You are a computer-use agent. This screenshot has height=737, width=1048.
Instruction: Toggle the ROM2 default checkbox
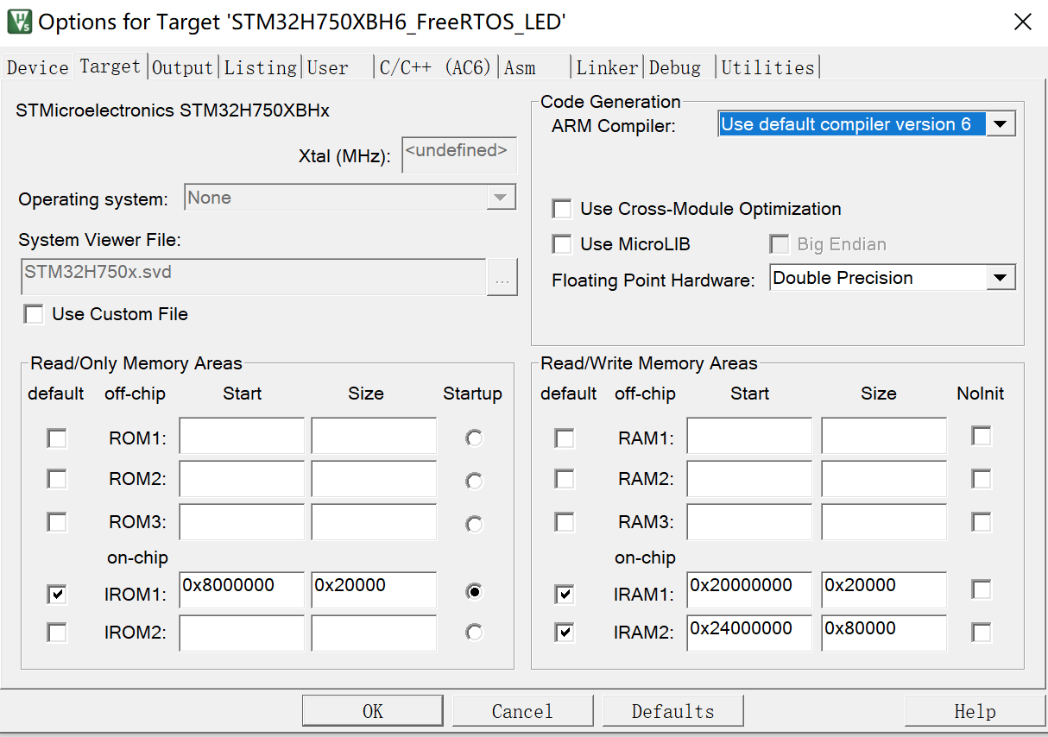tap(56, 479)
